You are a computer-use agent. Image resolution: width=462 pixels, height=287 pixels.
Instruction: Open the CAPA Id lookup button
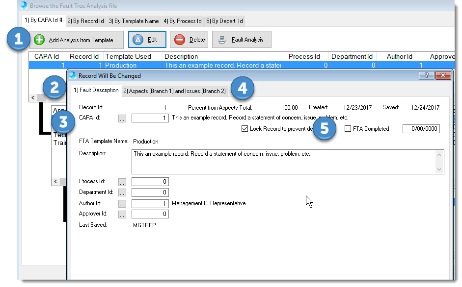point(122,118)
